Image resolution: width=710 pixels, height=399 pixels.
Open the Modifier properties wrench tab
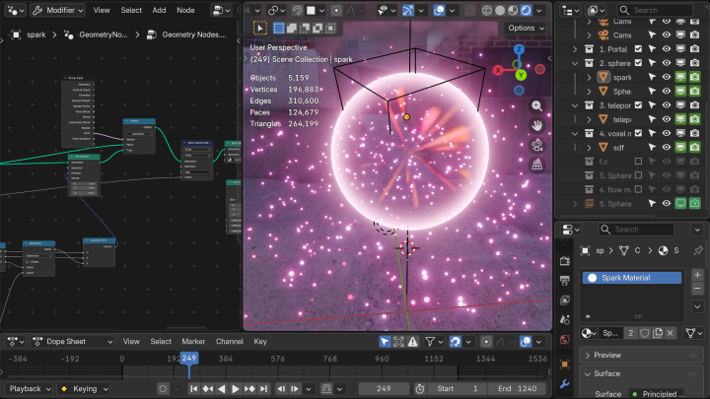coord(564,383)
